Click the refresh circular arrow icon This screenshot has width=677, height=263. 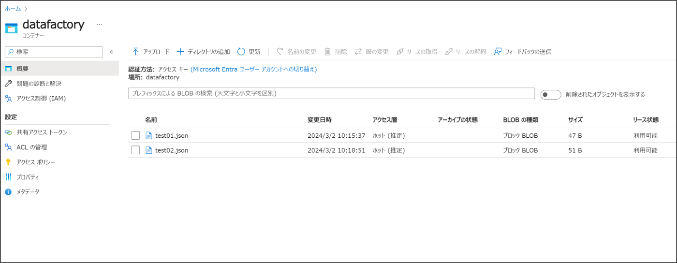click(241, 52)
